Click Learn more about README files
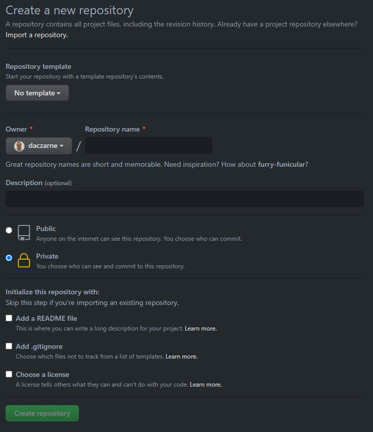 coord(200,328)
